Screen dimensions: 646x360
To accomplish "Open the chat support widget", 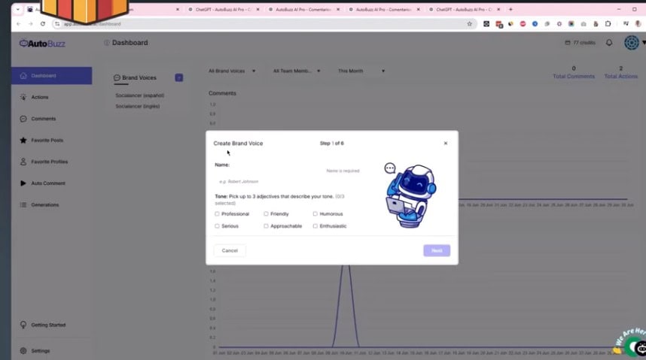I will click(635, 347).
